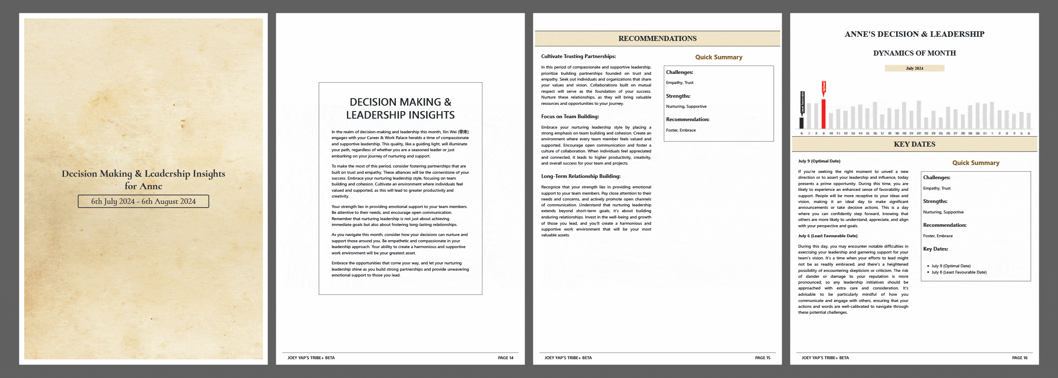Click the Quick Summary heading on page 15
This screenshot has width=1058, height=378.
click(x=719, y=57)
